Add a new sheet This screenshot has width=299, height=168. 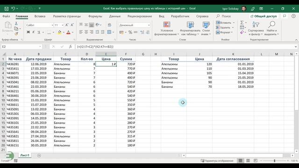pyautogui.click(x=39, y=155)
